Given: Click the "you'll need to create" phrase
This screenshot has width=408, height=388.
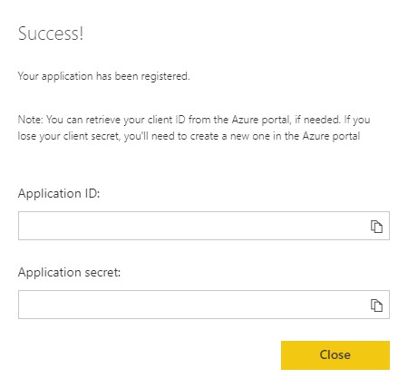Looking at the screenshot, I should click(x=171, y=136).
